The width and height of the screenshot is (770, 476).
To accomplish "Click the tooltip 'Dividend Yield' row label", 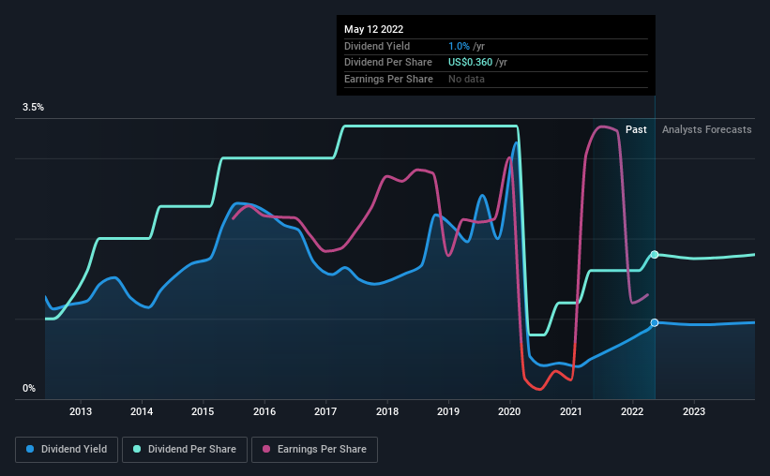I will [x=377, y=46].
